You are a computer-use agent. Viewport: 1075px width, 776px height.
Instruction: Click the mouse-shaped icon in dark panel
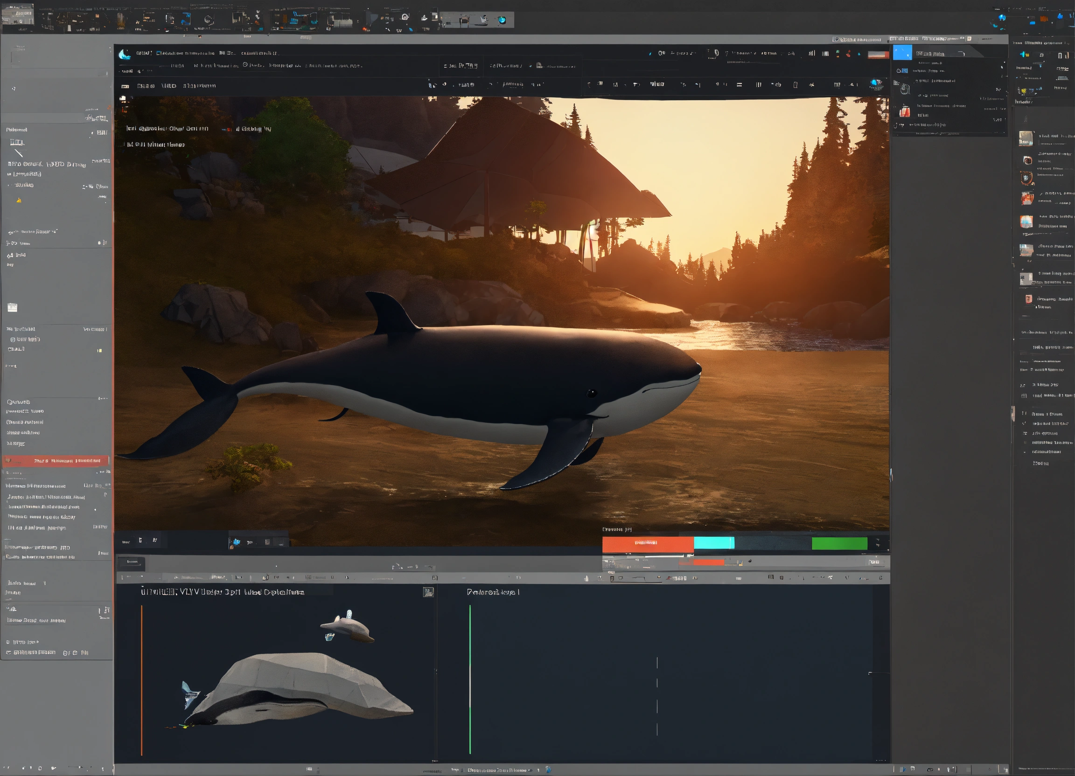[x=905, y=89]
